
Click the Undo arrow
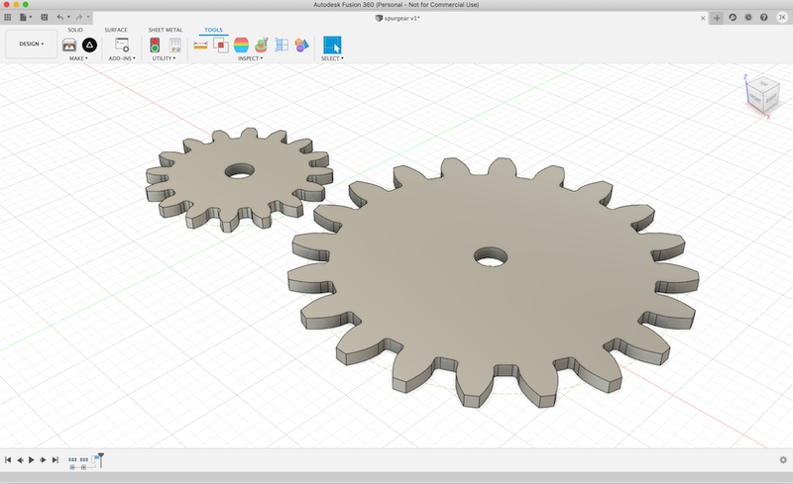(x=60, y=17)
